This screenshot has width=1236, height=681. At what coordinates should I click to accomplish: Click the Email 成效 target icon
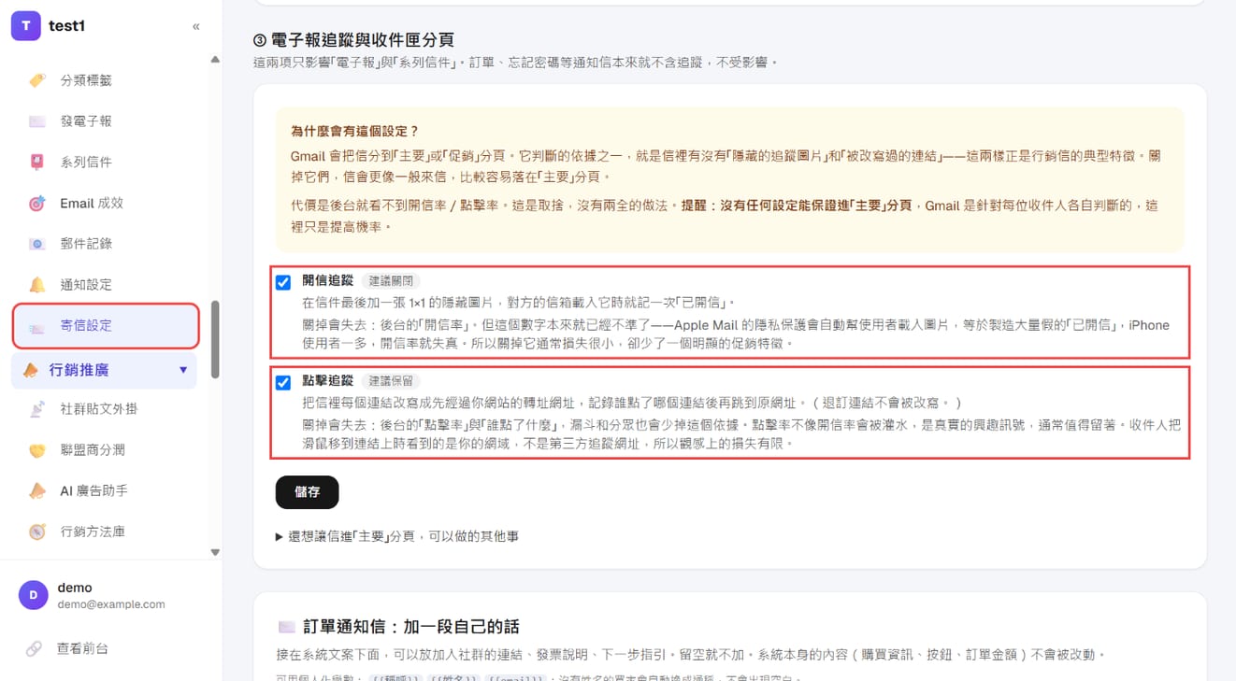[37, 203]
